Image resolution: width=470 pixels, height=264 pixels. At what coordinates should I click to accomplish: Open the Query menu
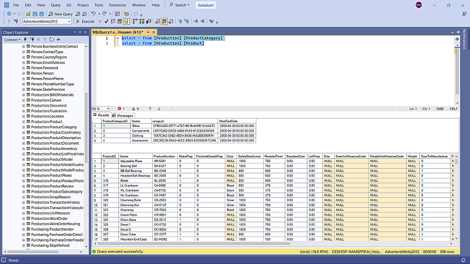click(55, 5)
